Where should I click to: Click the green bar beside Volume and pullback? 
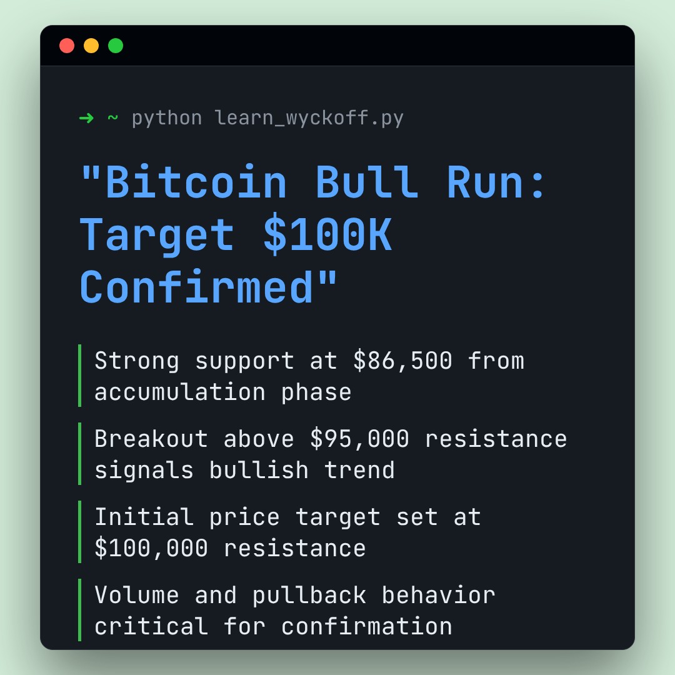(80, 610)
